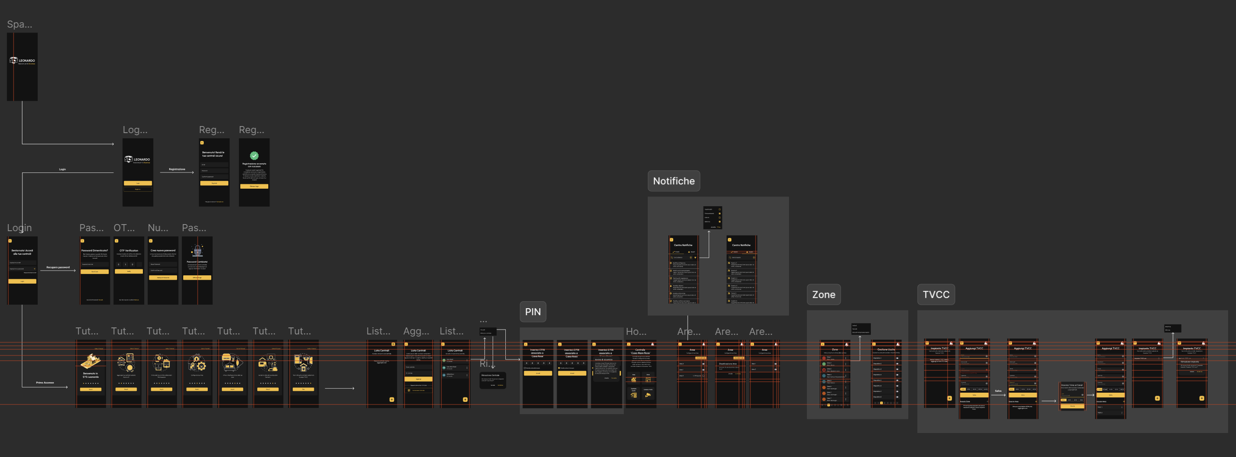
Task: Click yellow Aggiungi button in Agg... frame
Action: click(419, 379)
